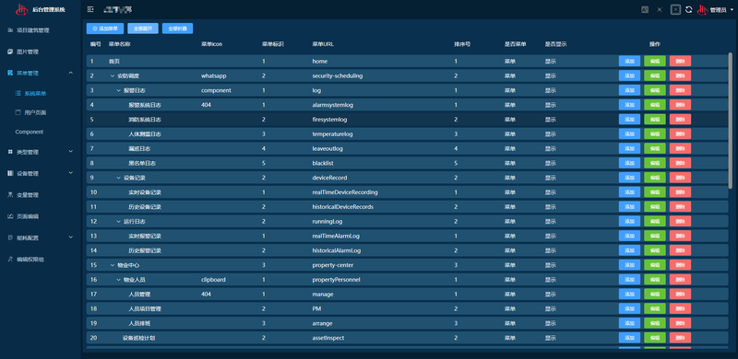The image size is (738, 359).
Task: Toggle the sidebar collapse hamburger icon
Action: tap(90, 9)
